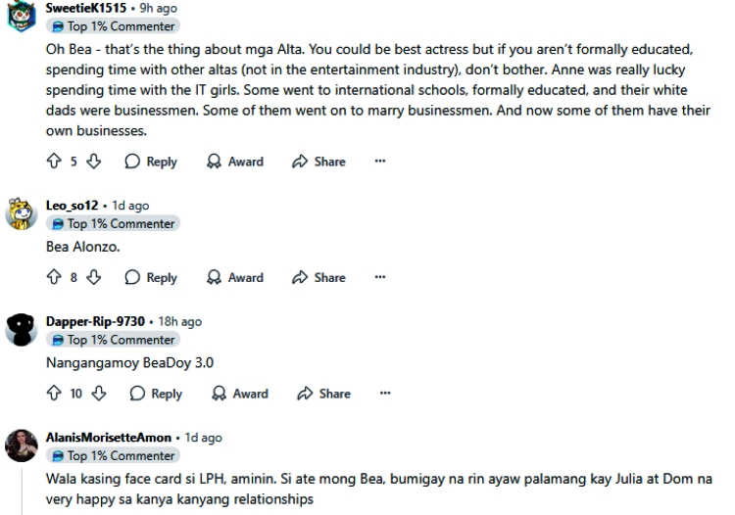Upvote SweetieK1515's comment
The width and height of the screenshot is (735, 515).
[x=54, y=162]
